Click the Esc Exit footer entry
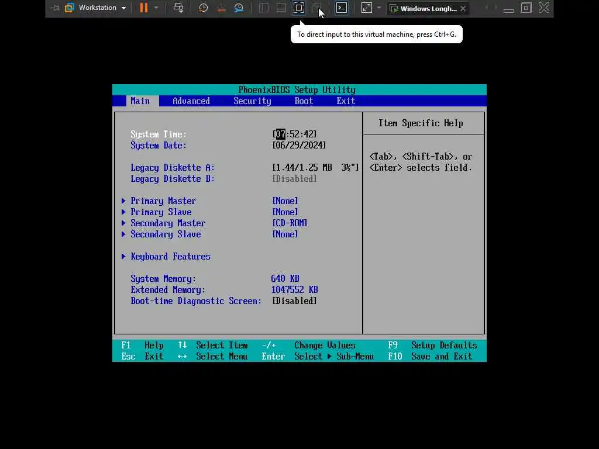Viewport: 599px width, 449px height. coord(143,356)
